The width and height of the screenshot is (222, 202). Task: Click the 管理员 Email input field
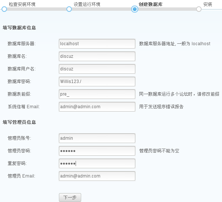coord(97,176)
